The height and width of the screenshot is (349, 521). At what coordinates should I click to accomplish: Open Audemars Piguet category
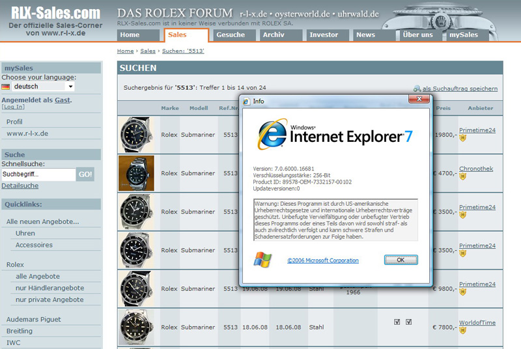34,320
